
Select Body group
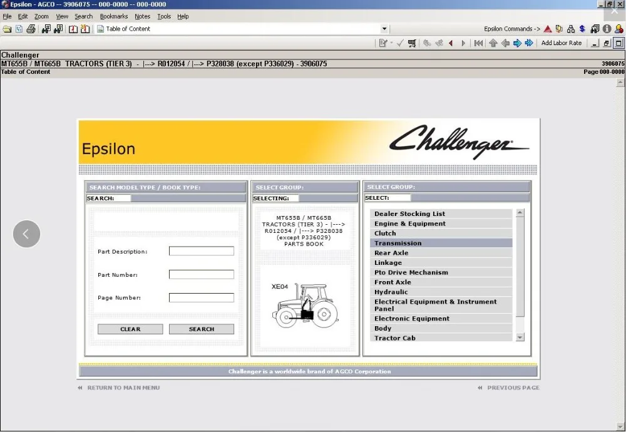tap(441, 328)
